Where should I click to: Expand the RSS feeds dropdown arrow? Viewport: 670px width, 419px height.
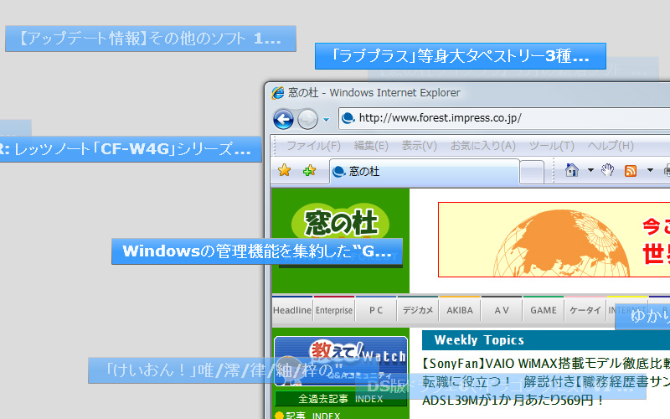pos(650,170)
